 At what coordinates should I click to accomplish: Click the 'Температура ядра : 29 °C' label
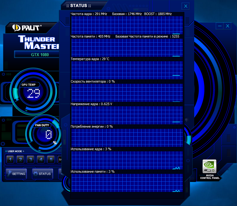pyautogui.click(x=90, y=59)
